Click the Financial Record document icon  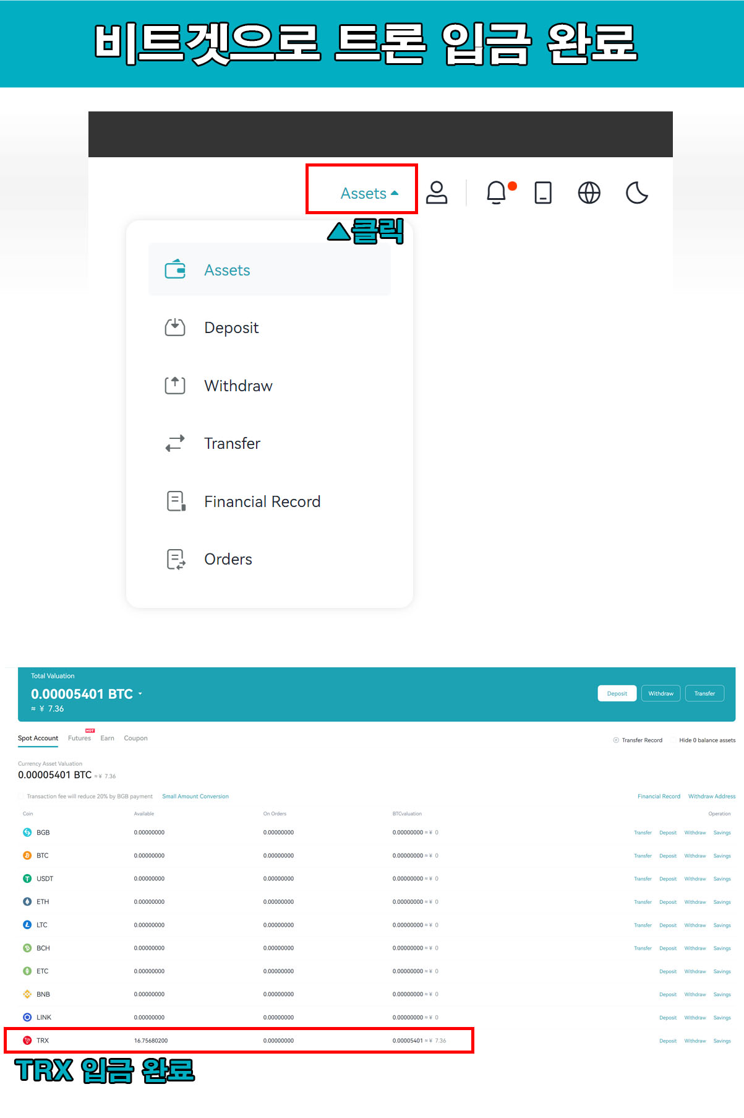176,501
